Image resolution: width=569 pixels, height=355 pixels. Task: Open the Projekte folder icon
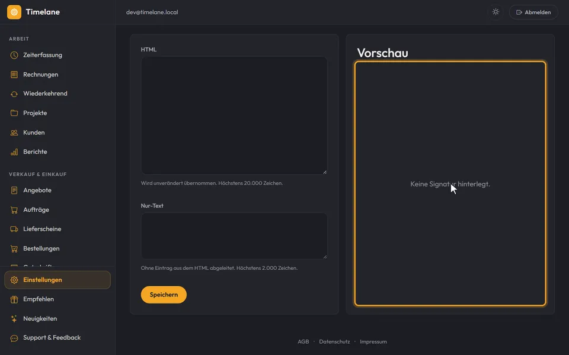[14, 113]
